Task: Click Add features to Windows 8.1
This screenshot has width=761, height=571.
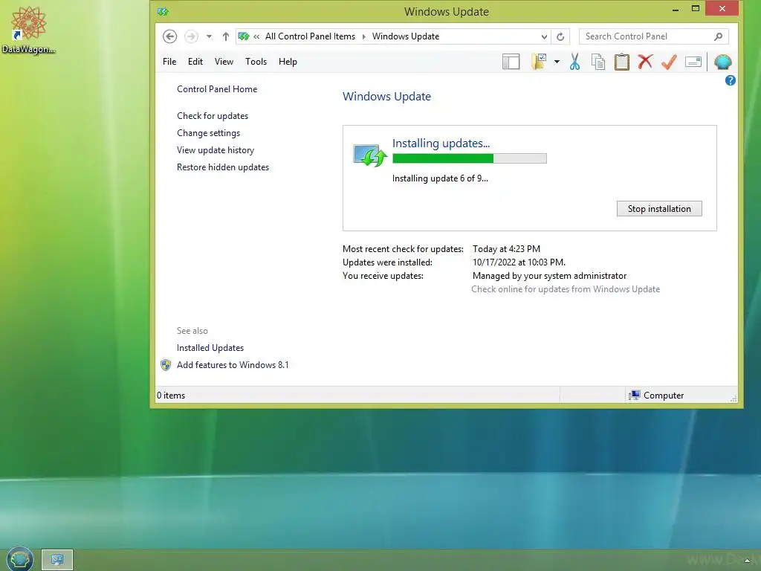Action: click(233, 364)
